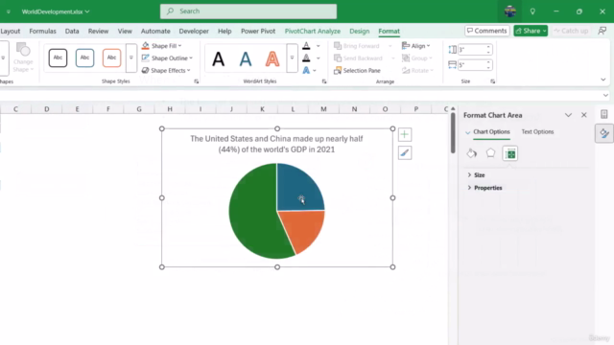The image size is (614, 345).
Task: Apply the orange outlined Abc shape style
Action: [x=111, y=57]
